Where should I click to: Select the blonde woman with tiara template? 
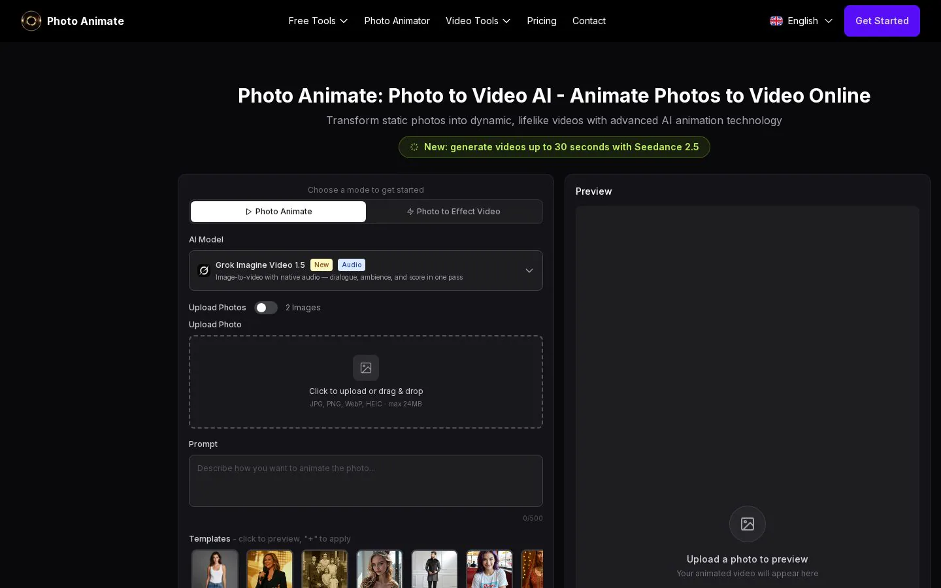click(x=380, y=569)
